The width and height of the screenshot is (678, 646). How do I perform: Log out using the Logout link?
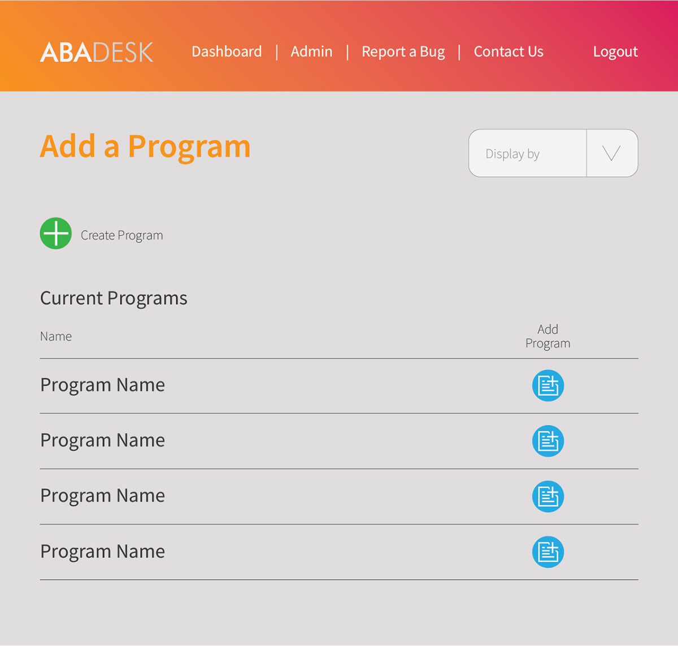(x=615, y=51)
